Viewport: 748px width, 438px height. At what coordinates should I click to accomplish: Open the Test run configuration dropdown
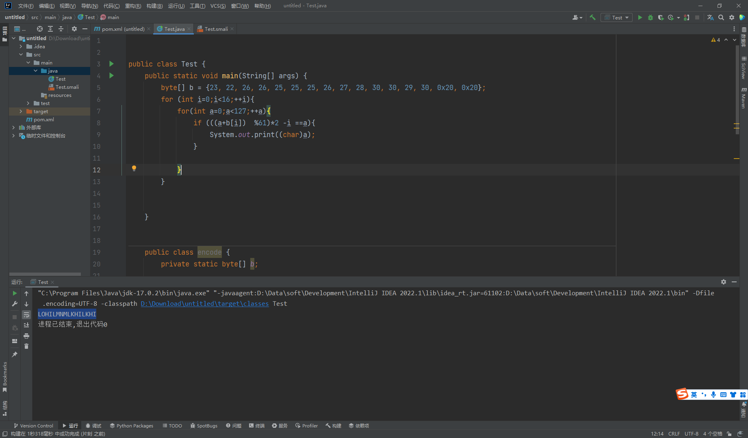(616, 17)
